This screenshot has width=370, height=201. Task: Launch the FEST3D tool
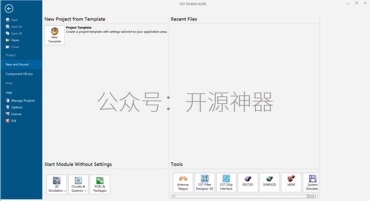248,182
